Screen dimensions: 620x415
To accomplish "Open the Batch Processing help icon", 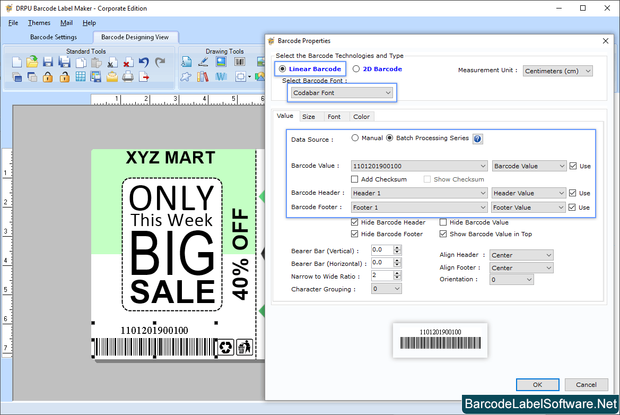I will pyautogui.click(x=477, y=139).
